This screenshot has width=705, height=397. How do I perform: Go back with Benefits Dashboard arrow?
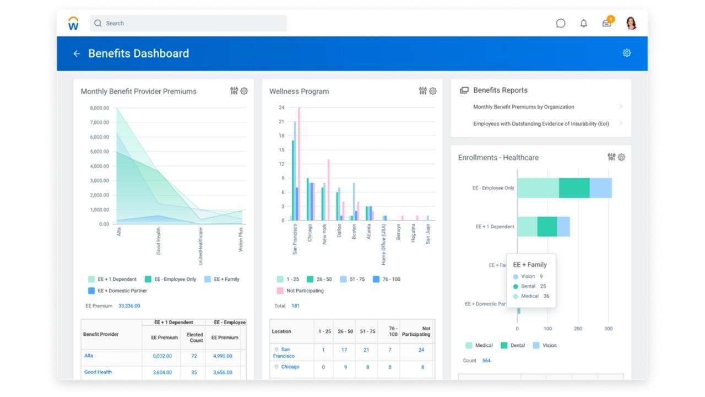(77, 53)
